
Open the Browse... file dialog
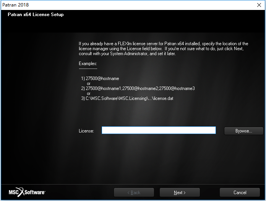[243, 131]
